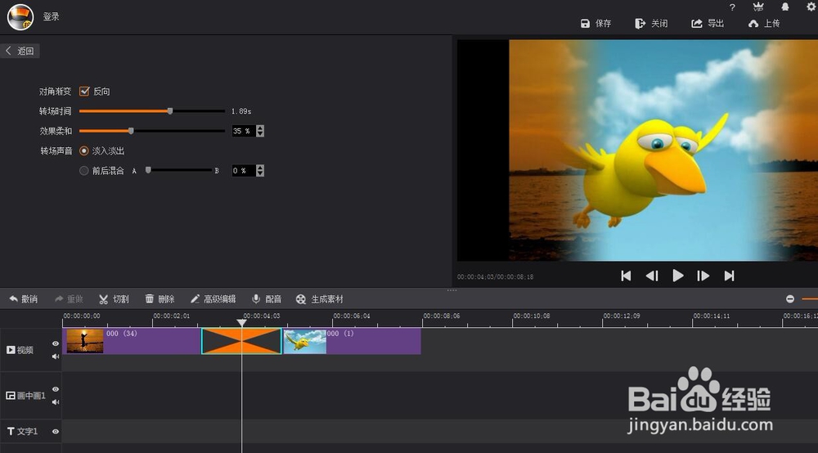This screenshot has height=453, width=818.
Task: Select the 前后混合 mix radio button
Action: (83, 170)
